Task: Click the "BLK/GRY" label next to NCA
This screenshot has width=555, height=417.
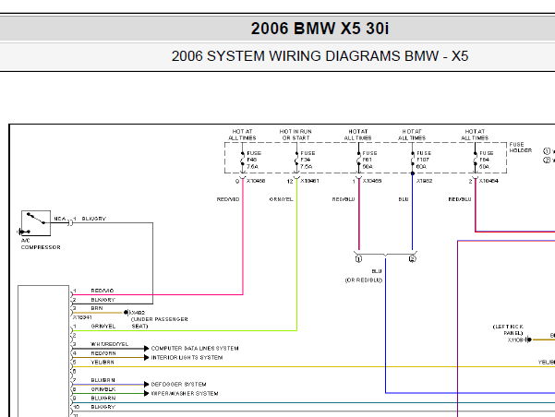Action: (94, 219)
